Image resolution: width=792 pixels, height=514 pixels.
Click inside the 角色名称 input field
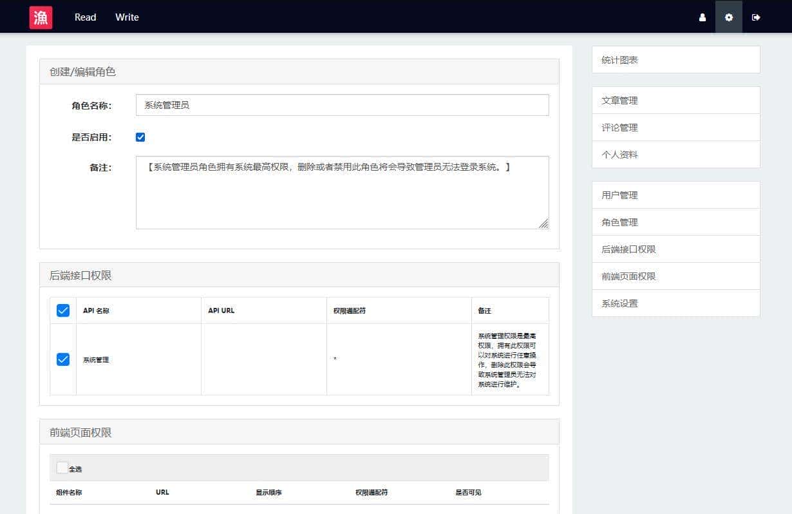pyautogui.click(x=342, y=104)
